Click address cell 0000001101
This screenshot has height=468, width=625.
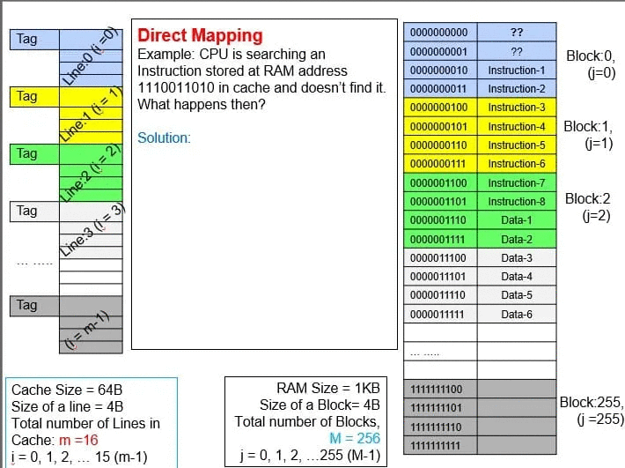440,202
